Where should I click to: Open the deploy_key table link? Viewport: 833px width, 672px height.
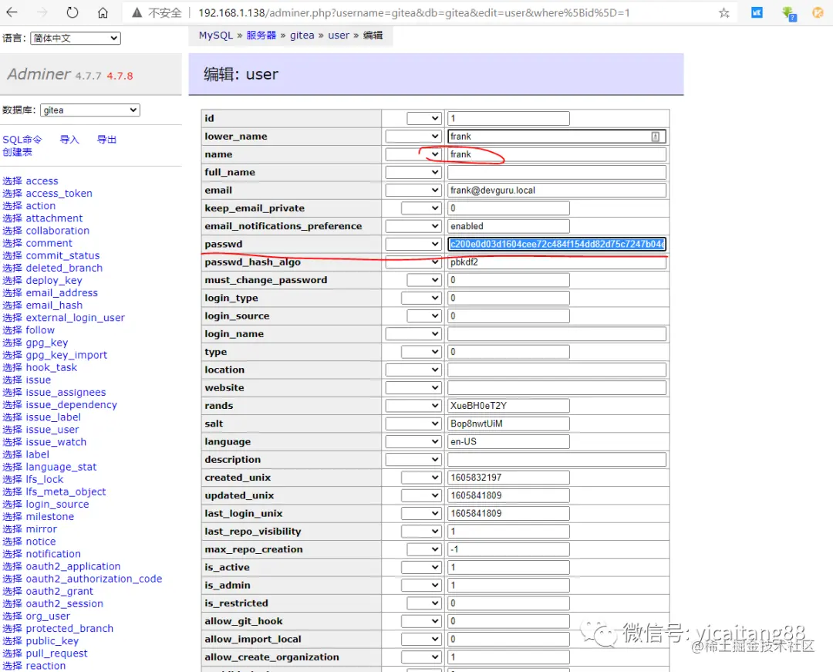tap(54, 281)
